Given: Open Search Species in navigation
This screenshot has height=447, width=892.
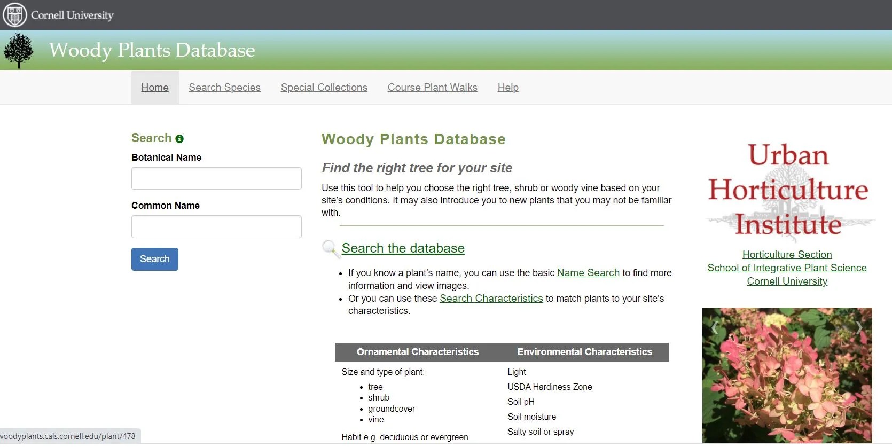Looking at the screenshot, I should (x=224, y=88).
